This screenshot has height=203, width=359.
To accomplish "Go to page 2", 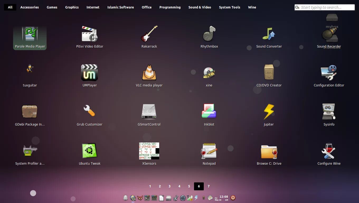I will 160,186.
